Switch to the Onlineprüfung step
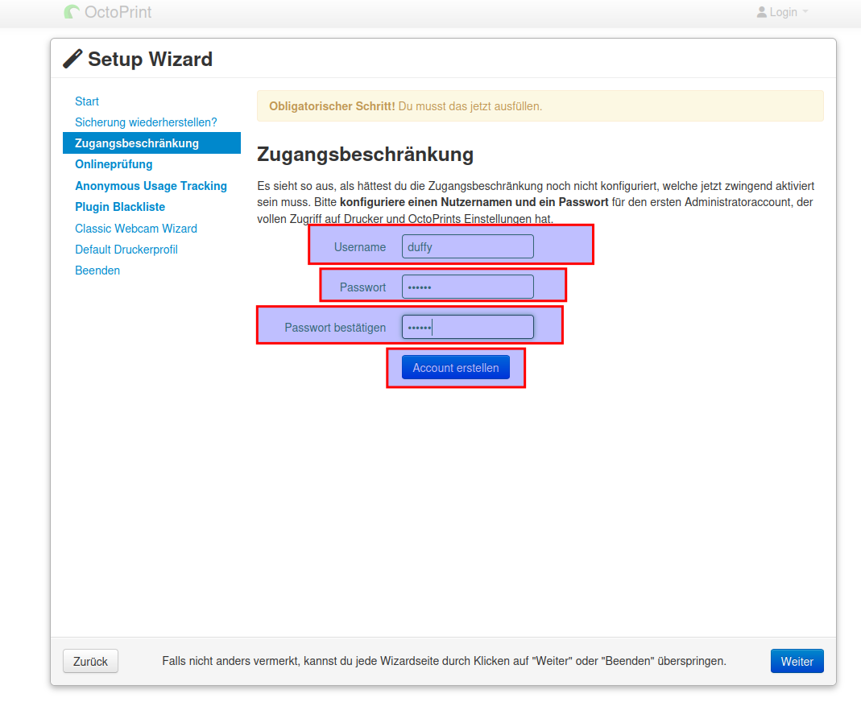Screen dimensions: 861x702 [114, 164]
